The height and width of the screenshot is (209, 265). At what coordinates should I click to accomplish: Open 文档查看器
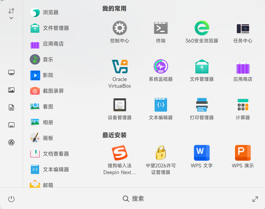coord(49,154)
